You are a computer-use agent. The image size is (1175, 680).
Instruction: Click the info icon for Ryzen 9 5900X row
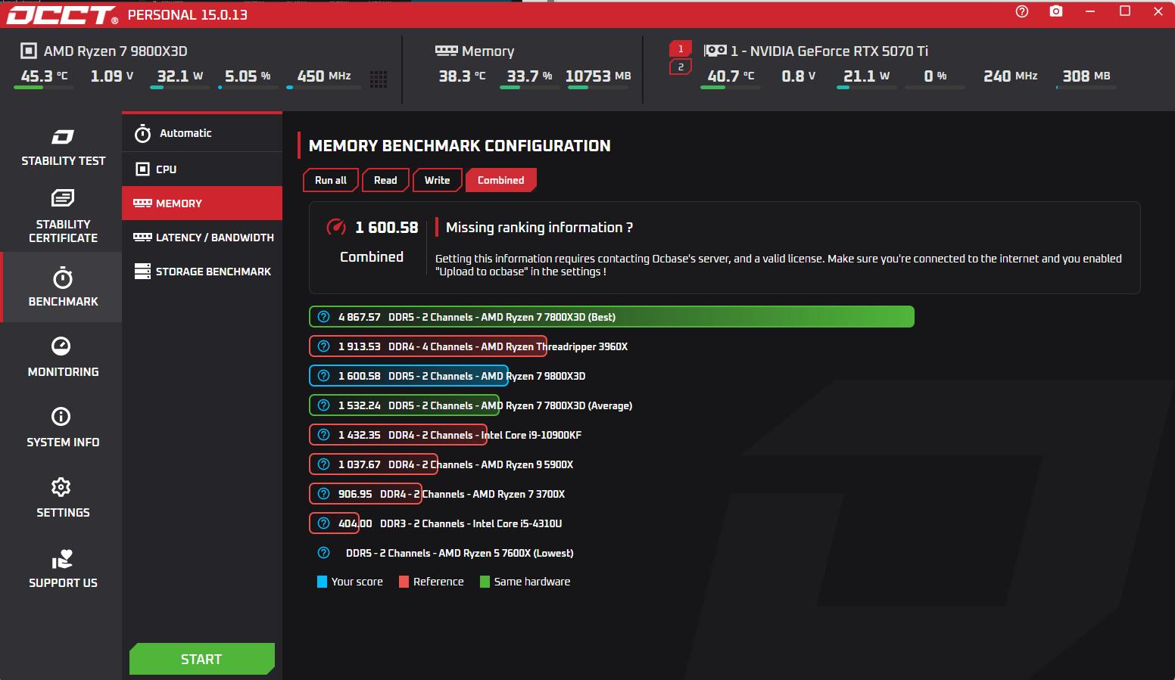(324, 464)
